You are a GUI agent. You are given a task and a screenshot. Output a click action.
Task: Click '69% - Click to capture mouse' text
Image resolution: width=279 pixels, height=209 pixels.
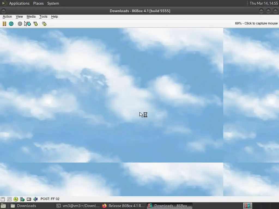[x=256, y=23]
